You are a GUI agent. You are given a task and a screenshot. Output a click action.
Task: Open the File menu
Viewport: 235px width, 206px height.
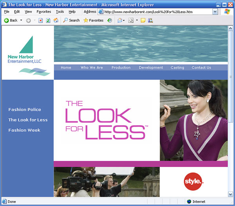click(7, 12)
